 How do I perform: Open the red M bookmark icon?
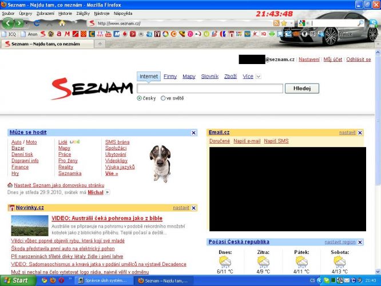click(67, 34)
